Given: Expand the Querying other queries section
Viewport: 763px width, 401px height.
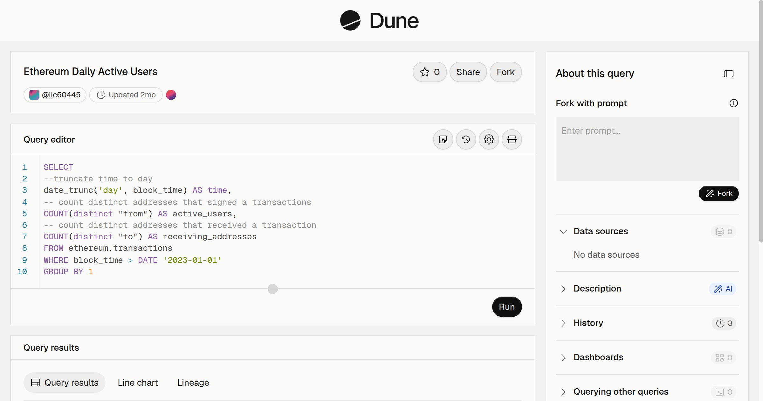Looking at the screenshot, I should point(563,392).
